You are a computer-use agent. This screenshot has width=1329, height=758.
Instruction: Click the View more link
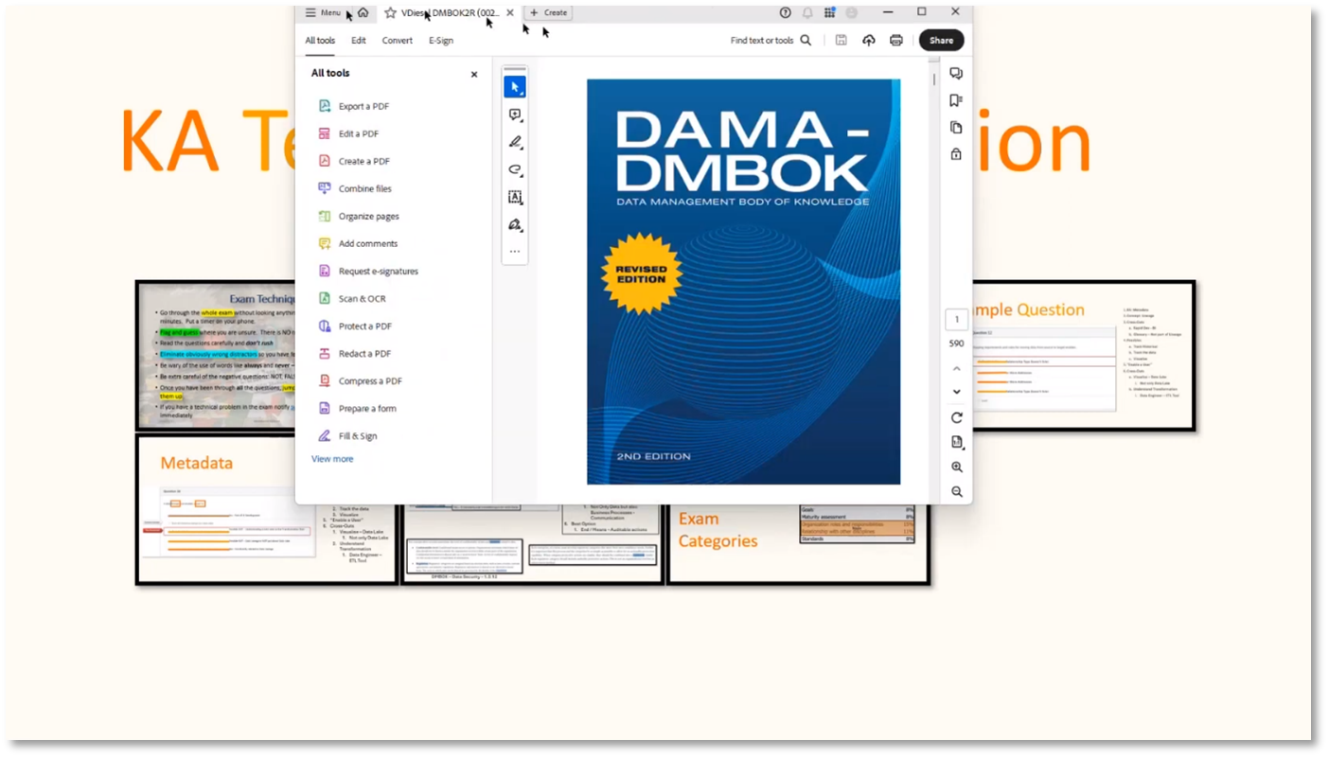click(x=332, y=459)
